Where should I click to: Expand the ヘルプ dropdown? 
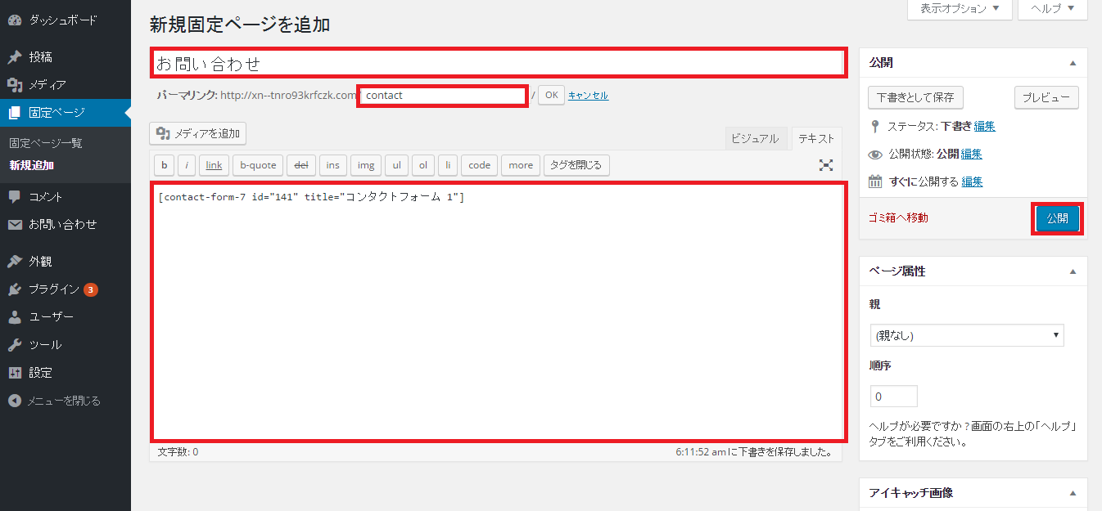1052,9
